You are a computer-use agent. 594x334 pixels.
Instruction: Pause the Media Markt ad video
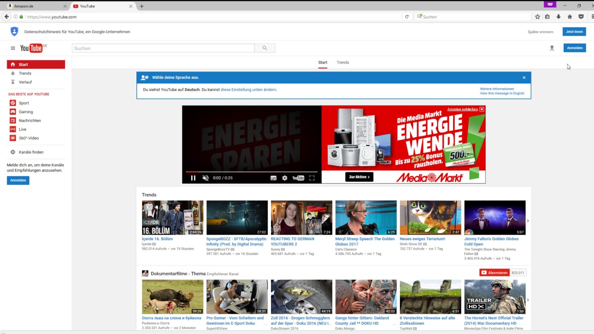[193, 178]
